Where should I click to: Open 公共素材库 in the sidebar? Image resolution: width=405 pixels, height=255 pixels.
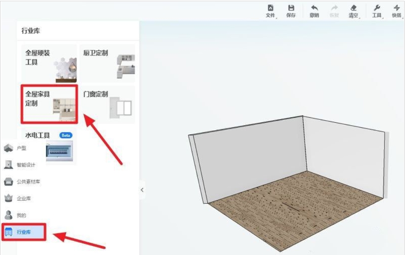22,182
